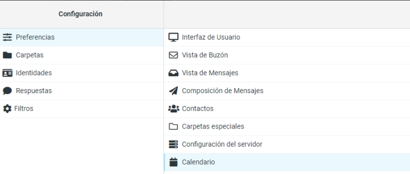Open the Filtros section

(x=82, y=109)
